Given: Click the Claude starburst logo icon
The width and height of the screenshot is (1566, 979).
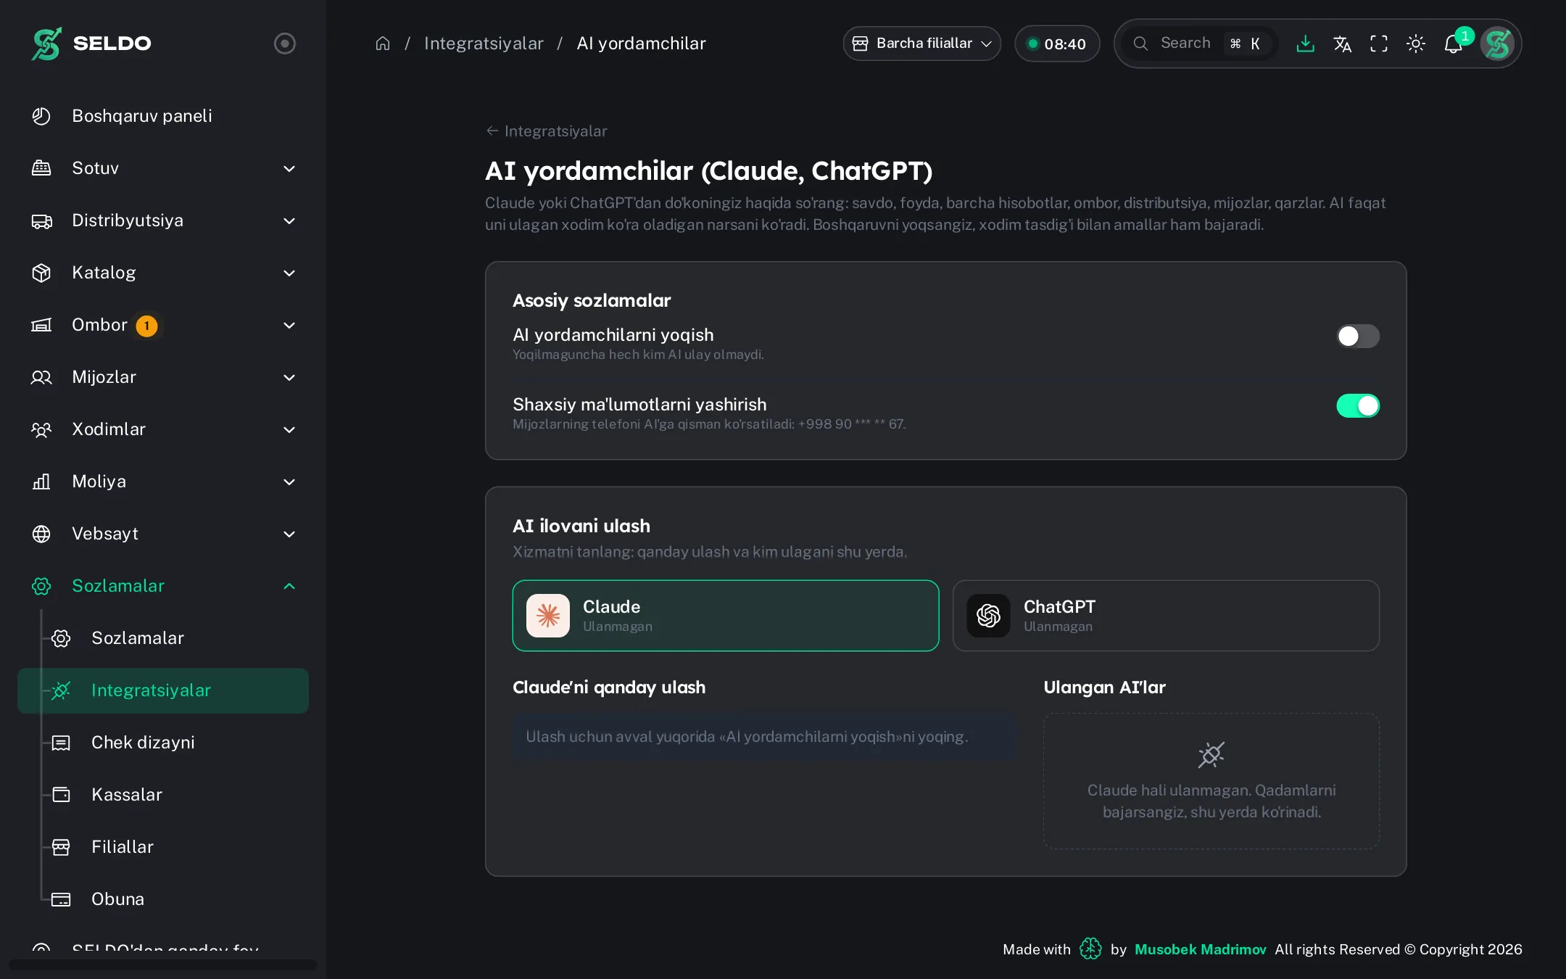Looking at the screenshot, I should point(548,616).
